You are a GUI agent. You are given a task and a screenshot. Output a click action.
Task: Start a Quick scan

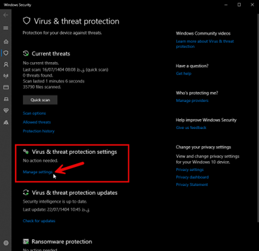pos(40,100)
